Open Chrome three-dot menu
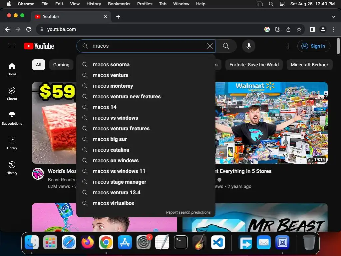 (x=334, y=29)
